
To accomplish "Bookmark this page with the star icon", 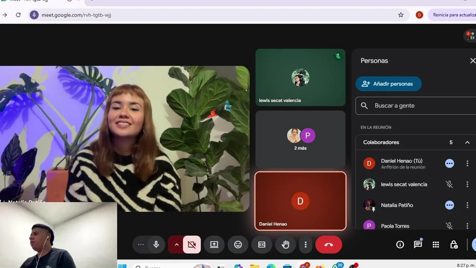I will point(401,15).
